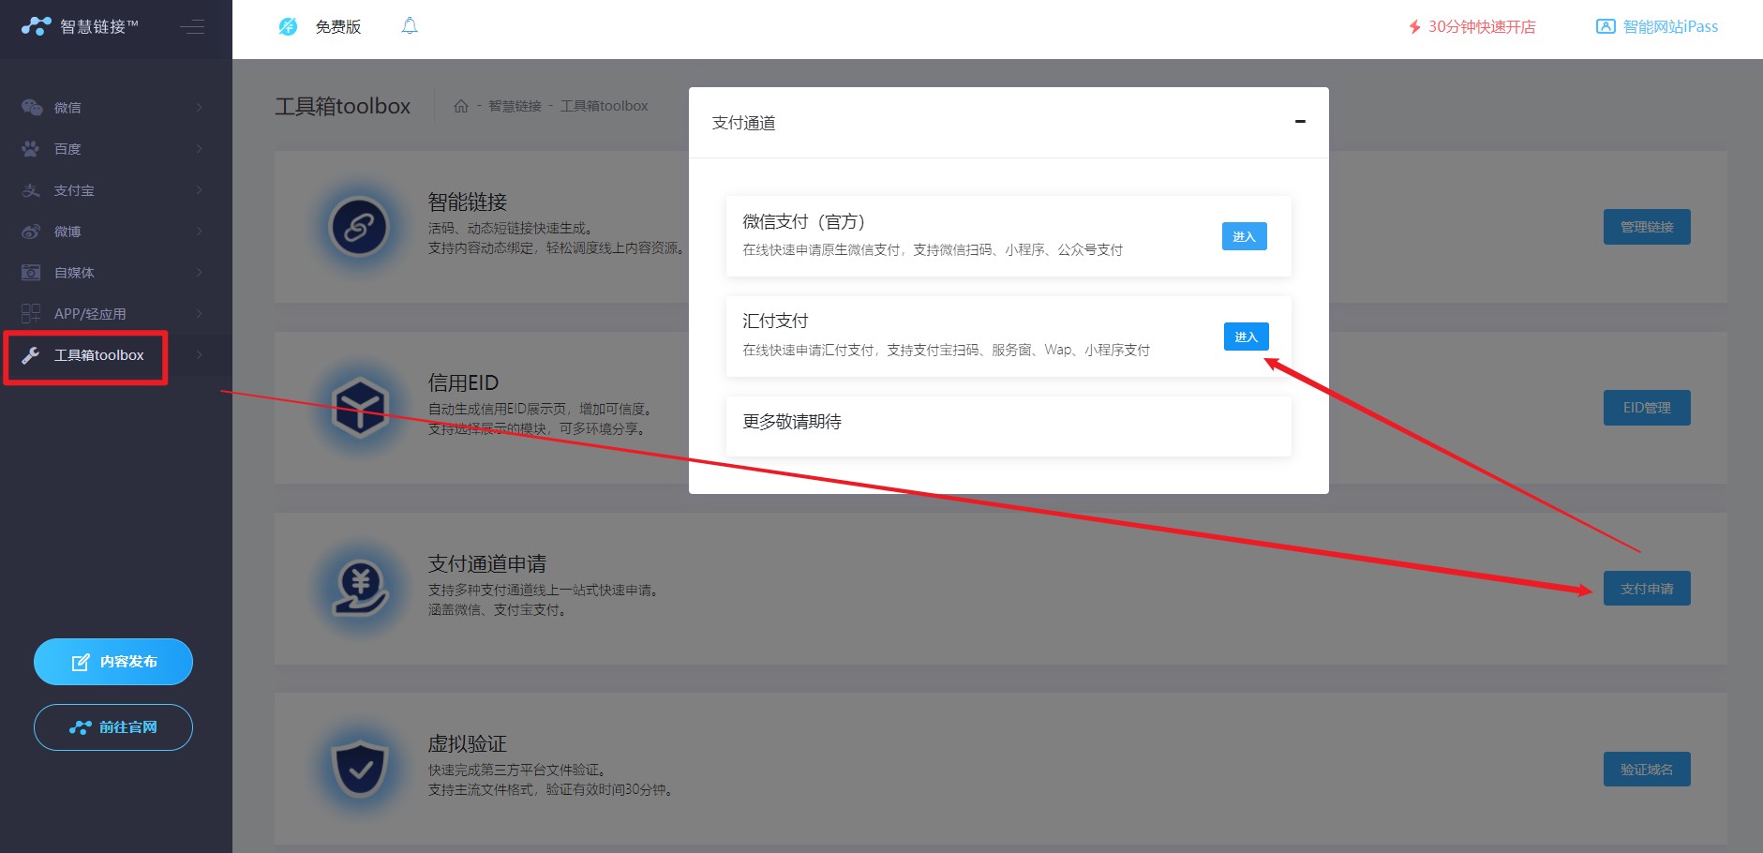Click the 信用EID cube icon
1763x853 pixels.
click(359, 408)
